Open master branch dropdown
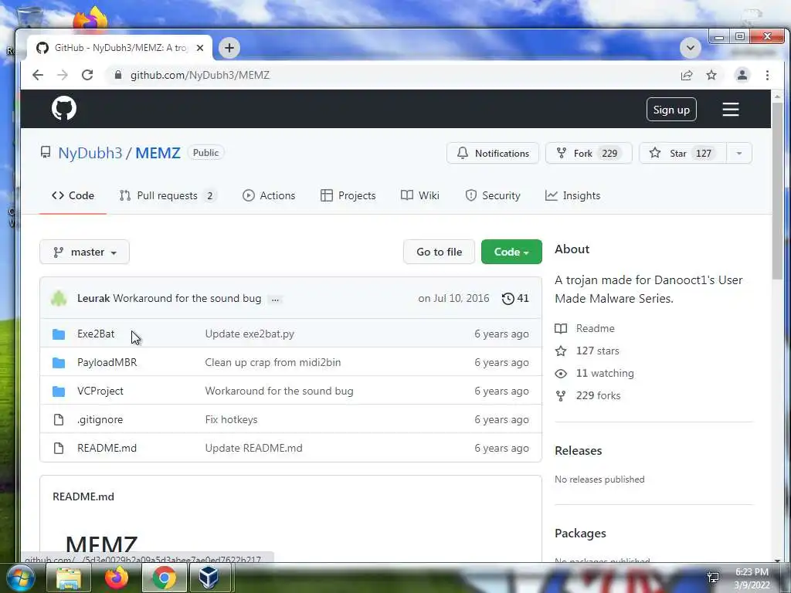This screenshot has width=791, height=593. [x=84, y=252]
